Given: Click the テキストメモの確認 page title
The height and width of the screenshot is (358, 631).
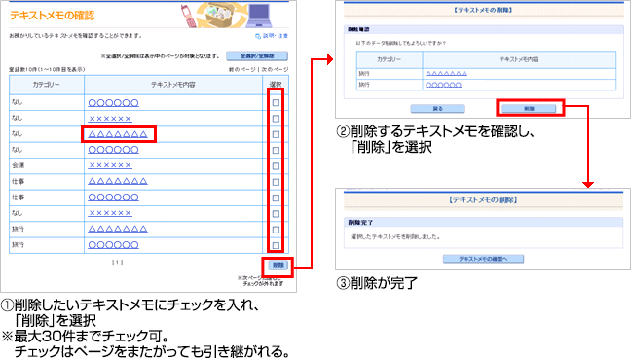Looking at the screenshot, I should coord(53,16).
